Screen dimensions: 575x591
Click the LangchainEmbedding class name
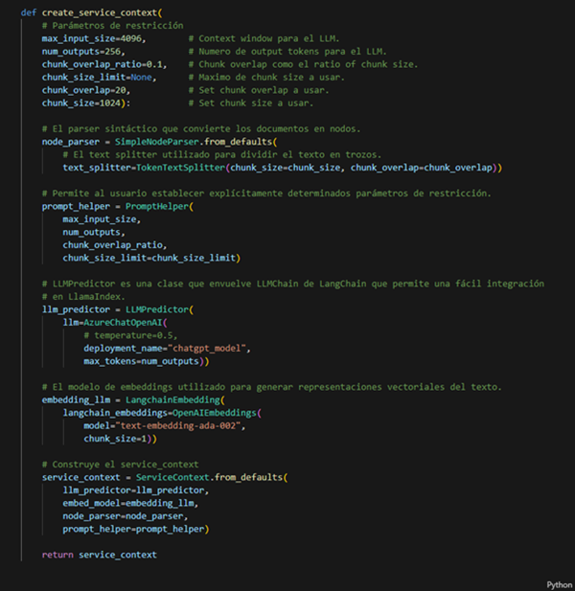pos(172,399)
